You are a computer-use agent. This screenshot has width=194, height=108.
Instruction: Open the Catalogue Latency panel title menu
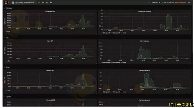[x=145, y=12]
